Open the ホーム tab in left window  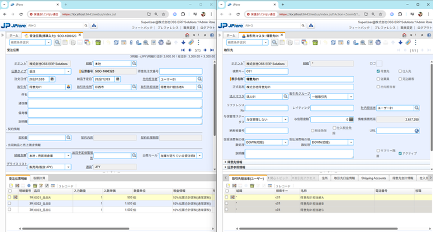tap(14, 35)
